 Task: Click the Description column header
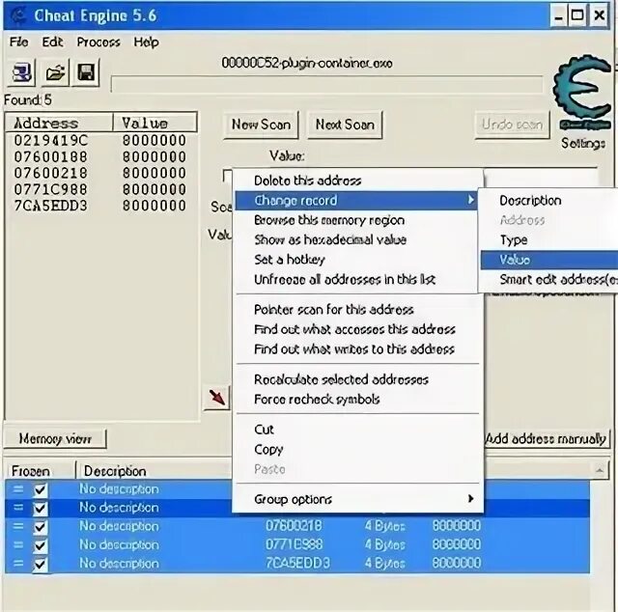pyautogui.click(x=154, y=470)
